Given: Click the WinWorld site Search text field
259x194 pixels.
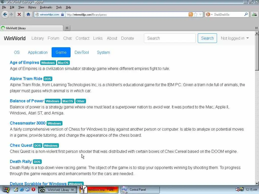Looking at the screenshot, I should [x=170, y=38].
